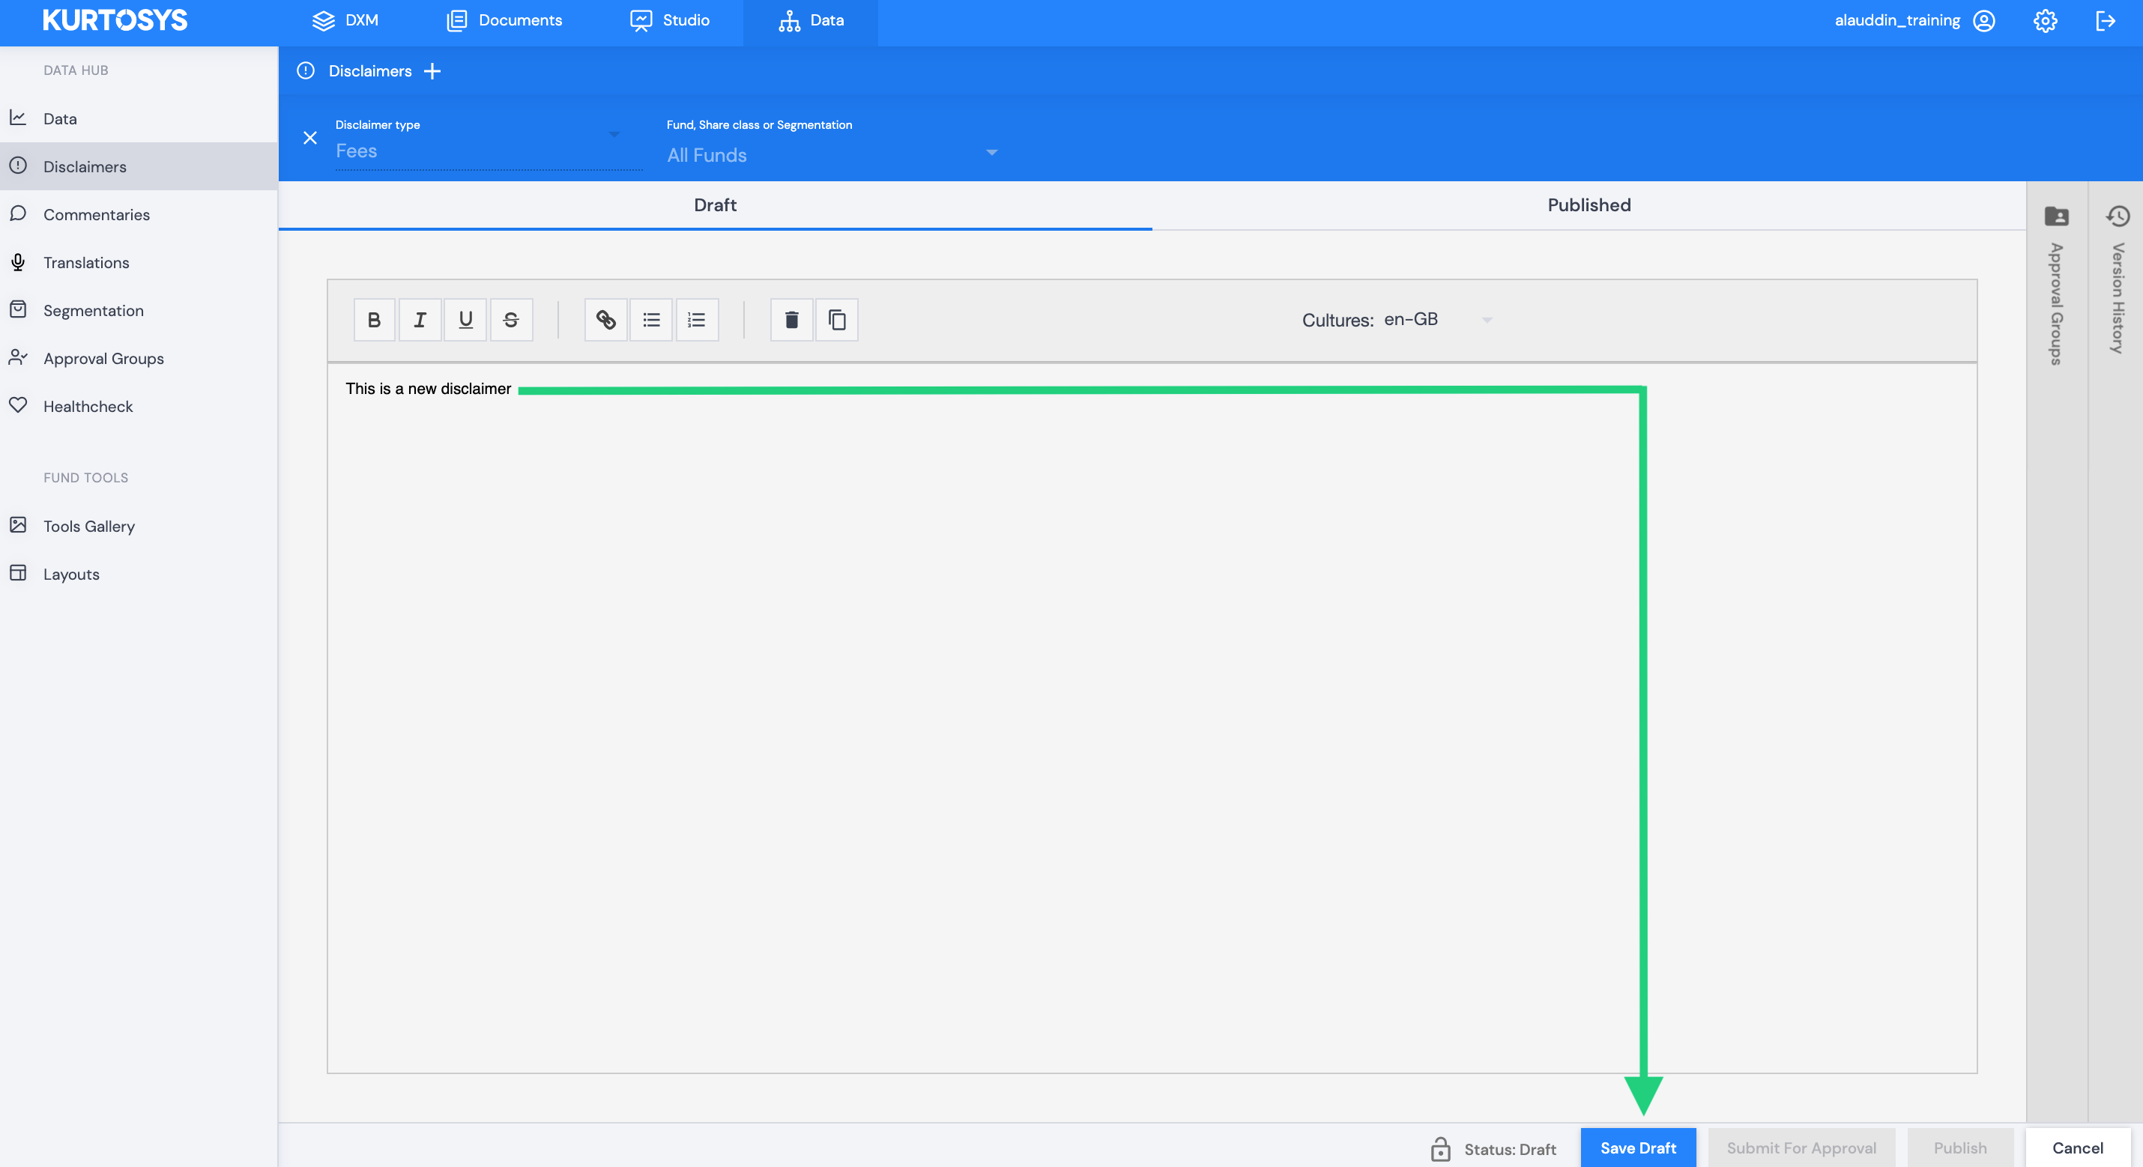Log out using the exit icon

(2106, 21)
